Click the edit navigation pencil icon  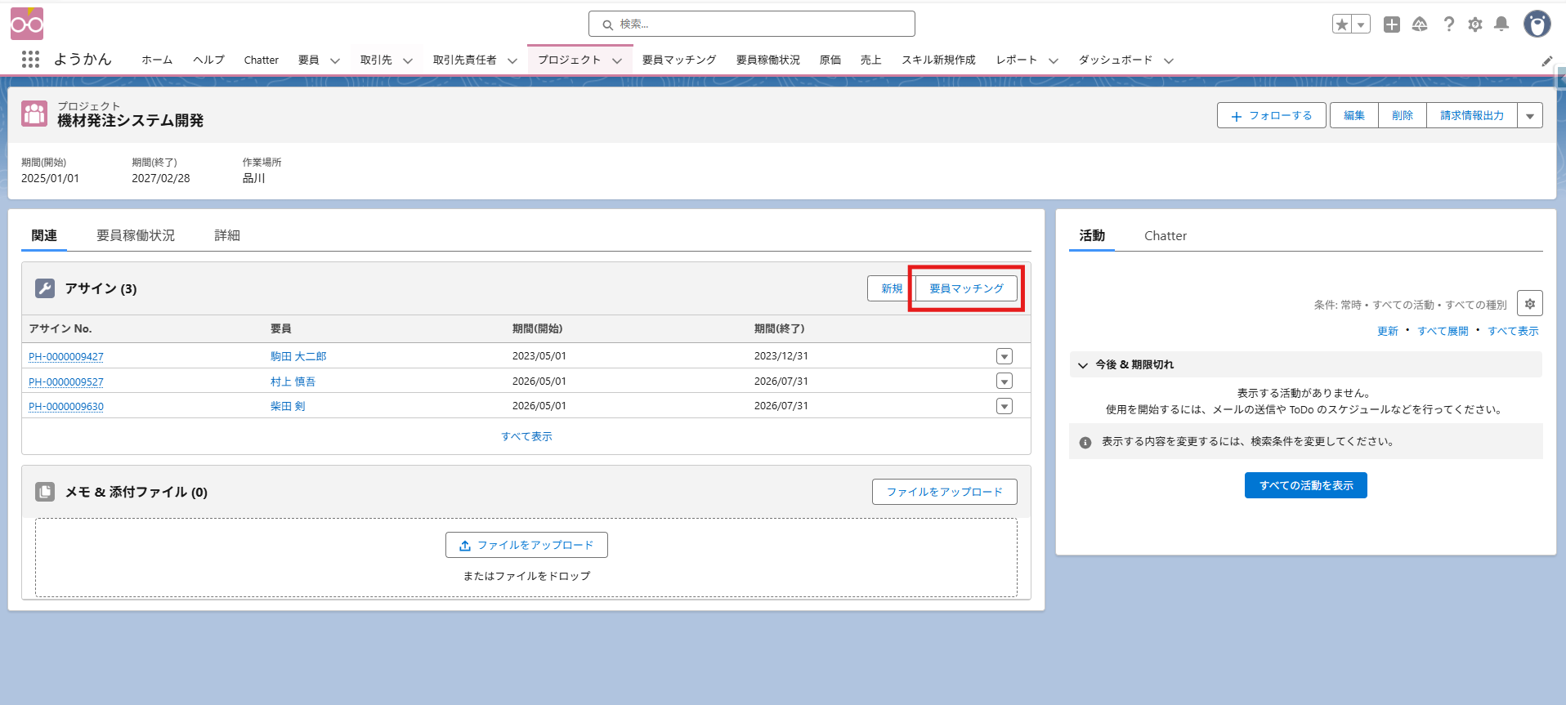tap(1546, 61)
